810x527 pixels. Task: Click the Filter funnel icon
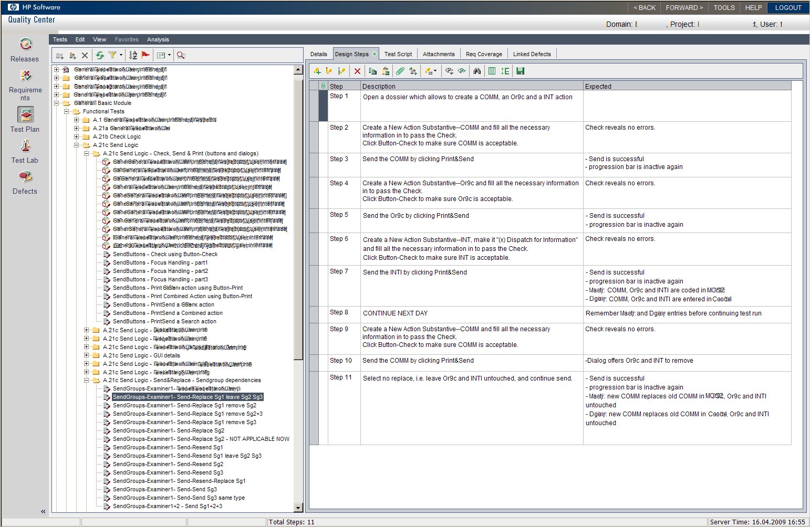pyautogui.click(x=112, y=55)
